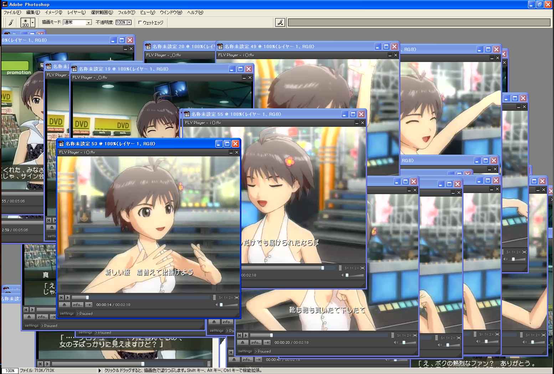
Task: Set 2x speed in 名称未設定 55 player
Action: 356,268
